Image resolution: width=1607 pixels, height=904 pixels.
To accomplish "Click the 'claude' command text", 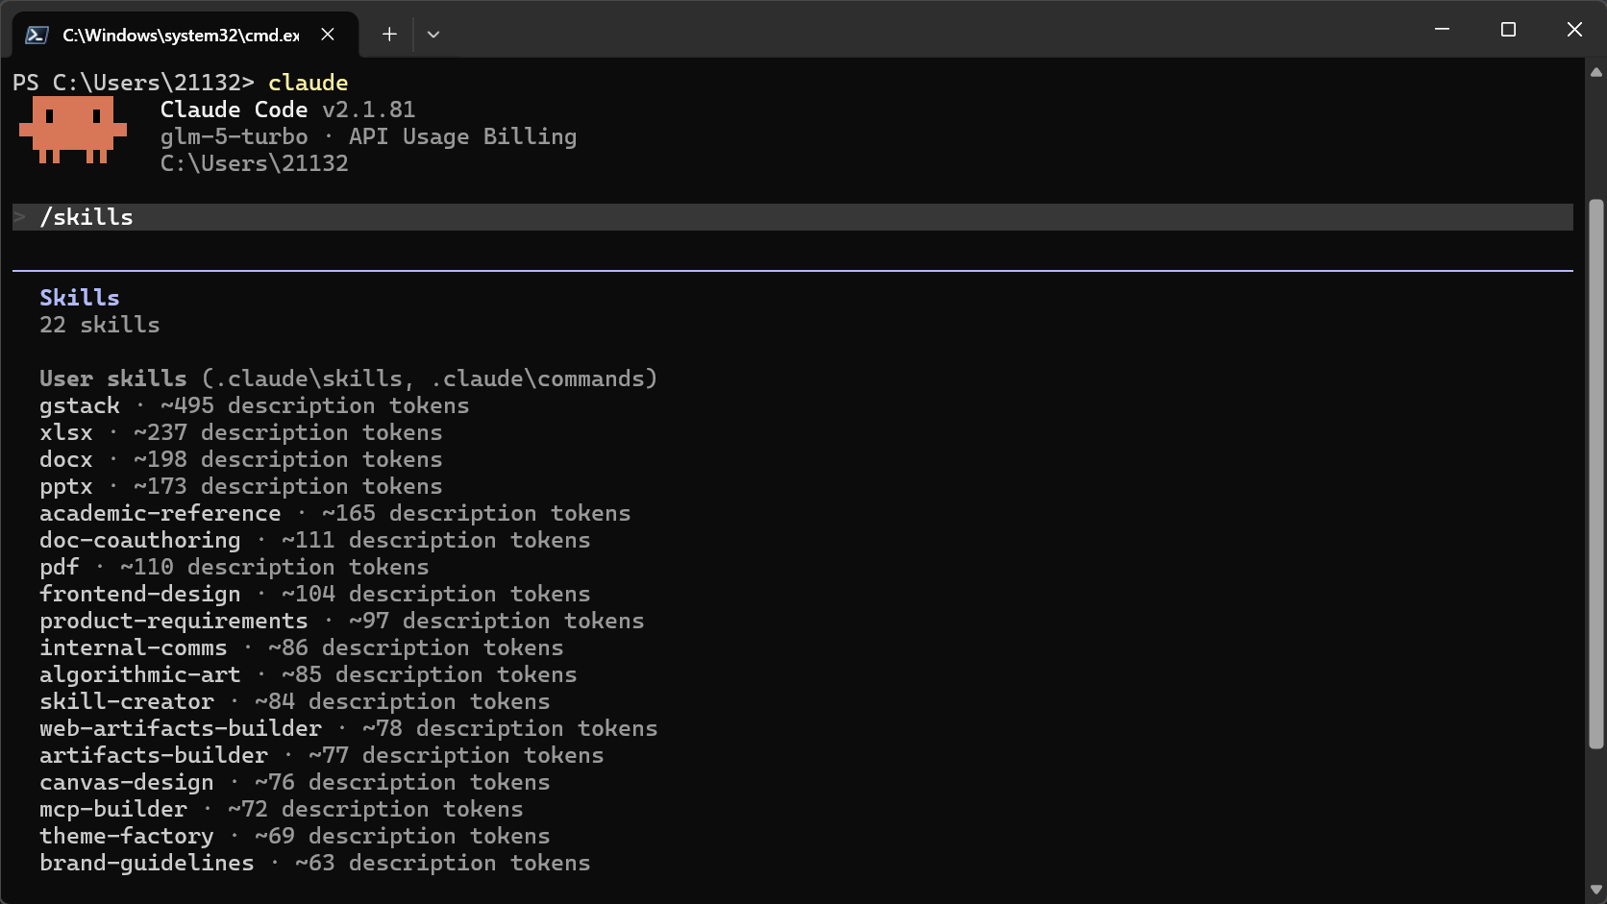I will [309, 83].
